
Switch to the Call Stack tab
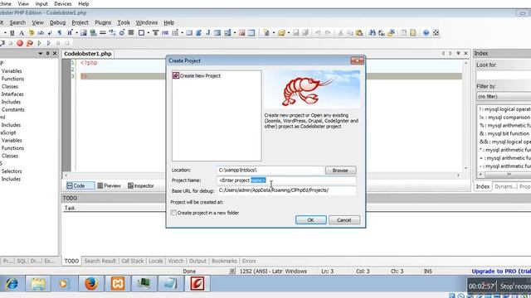(x=133, y=261)
